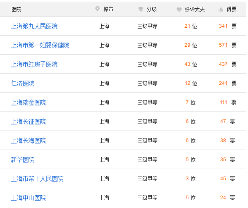Select the 24 票 vote count
The image size is (248, 208).
pos(228,198)
